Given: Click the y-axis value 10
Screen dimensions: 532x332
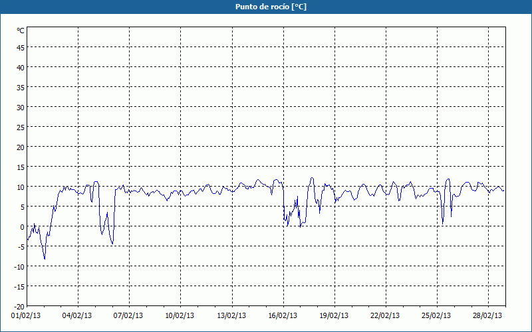Looking at the screenshot, I should [x=21, y=187].
